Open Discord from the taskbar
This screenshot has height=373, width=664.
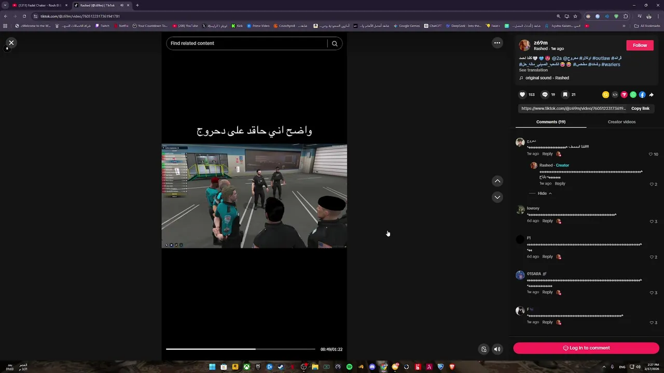[x=372, y=367]
